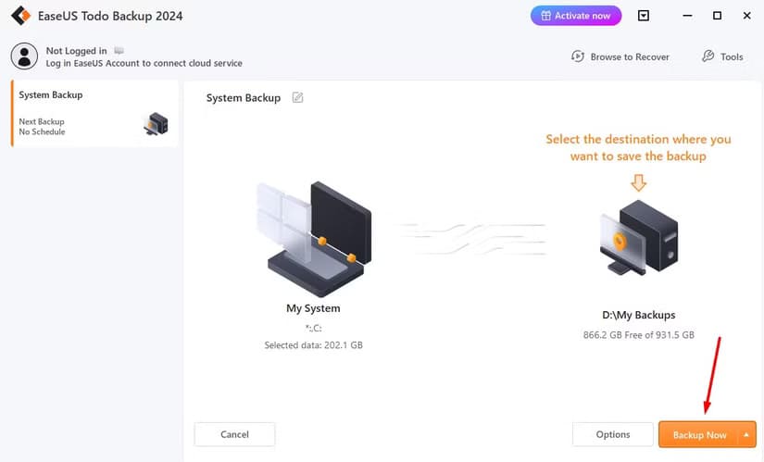Minimize the EaseUS Todo Backup window
764x462 pixels.
coord(687,16)
